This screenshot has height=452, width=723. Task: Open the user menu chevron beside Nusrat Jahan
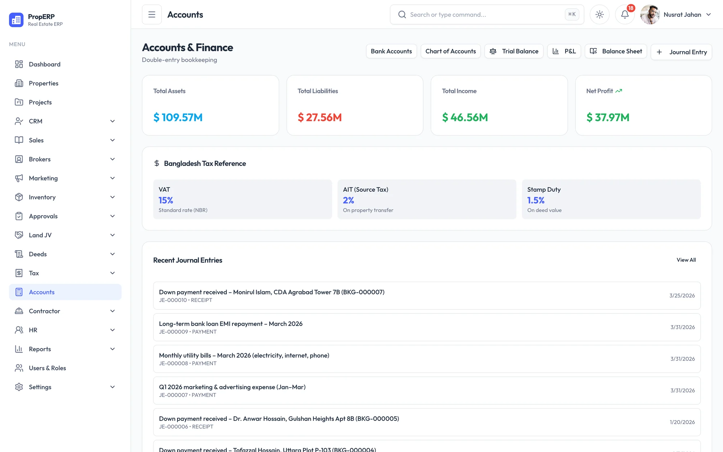coord(709,14)
